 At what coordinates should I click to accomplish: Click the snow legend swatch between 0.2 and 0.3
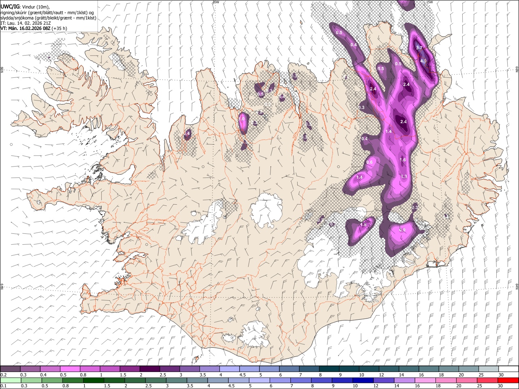point(11,369)
